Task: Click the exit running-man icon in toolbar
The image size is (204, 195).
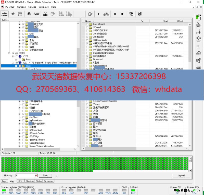Action: click(x=140, y=14)
